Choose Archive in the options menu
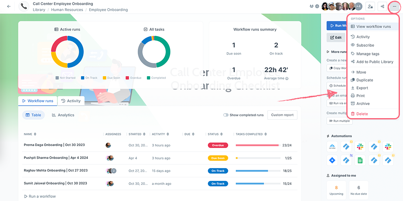The height and width of the screenshot is (201, 403). pyautogui.click(x=363, y=104)
